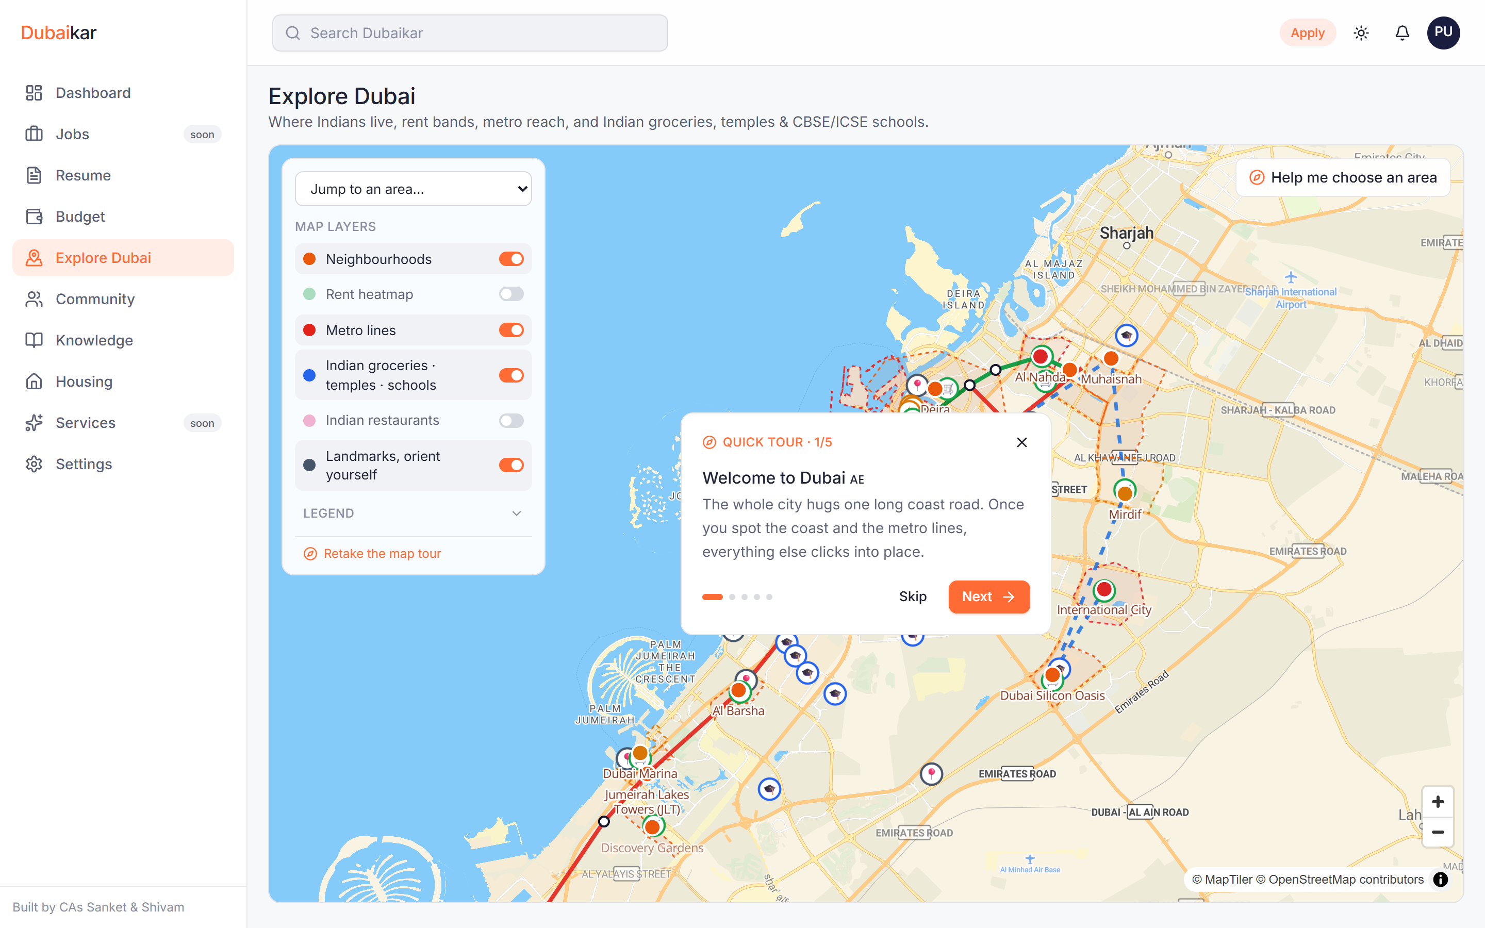The width and height of the screenshot is (1485, 928).
Task: Click the Housing home icon
Action: coord(35,381)
